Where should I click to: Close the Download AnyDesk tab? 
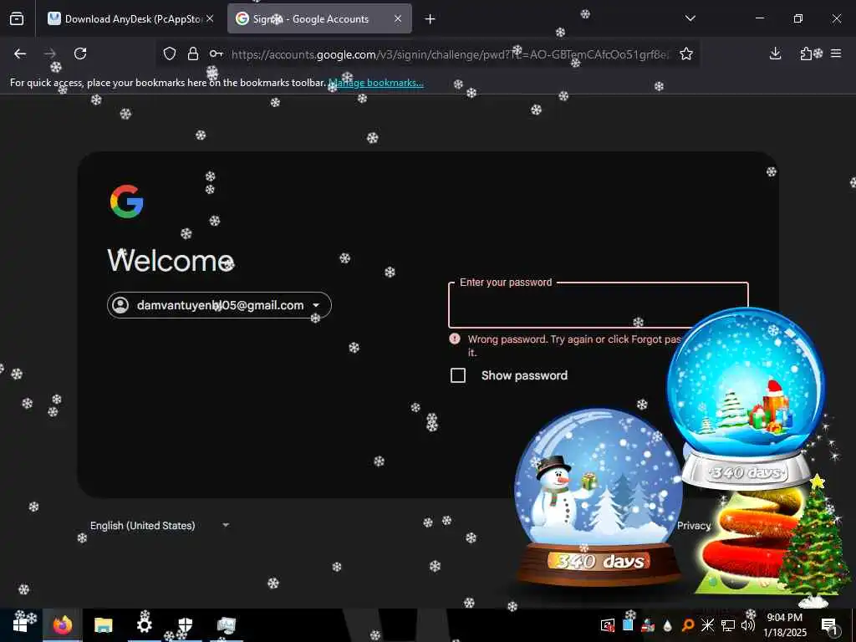(210, 18)
